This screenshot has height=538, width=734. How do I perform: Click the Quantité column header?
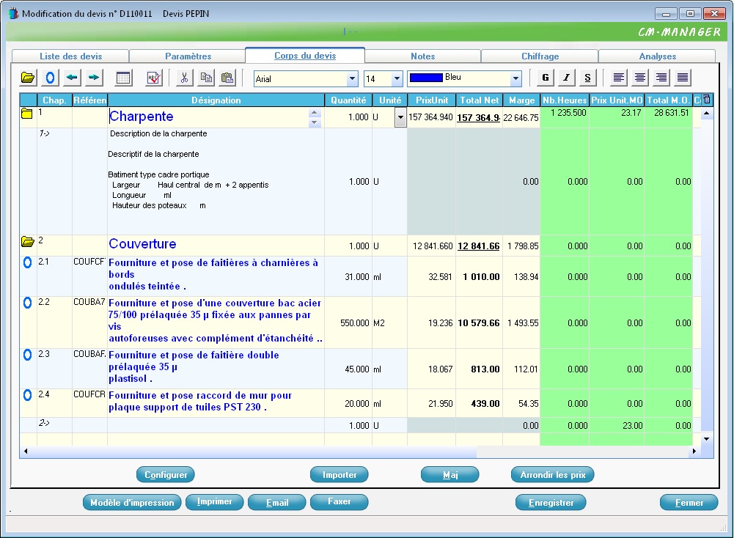click(x=348, y=100)
